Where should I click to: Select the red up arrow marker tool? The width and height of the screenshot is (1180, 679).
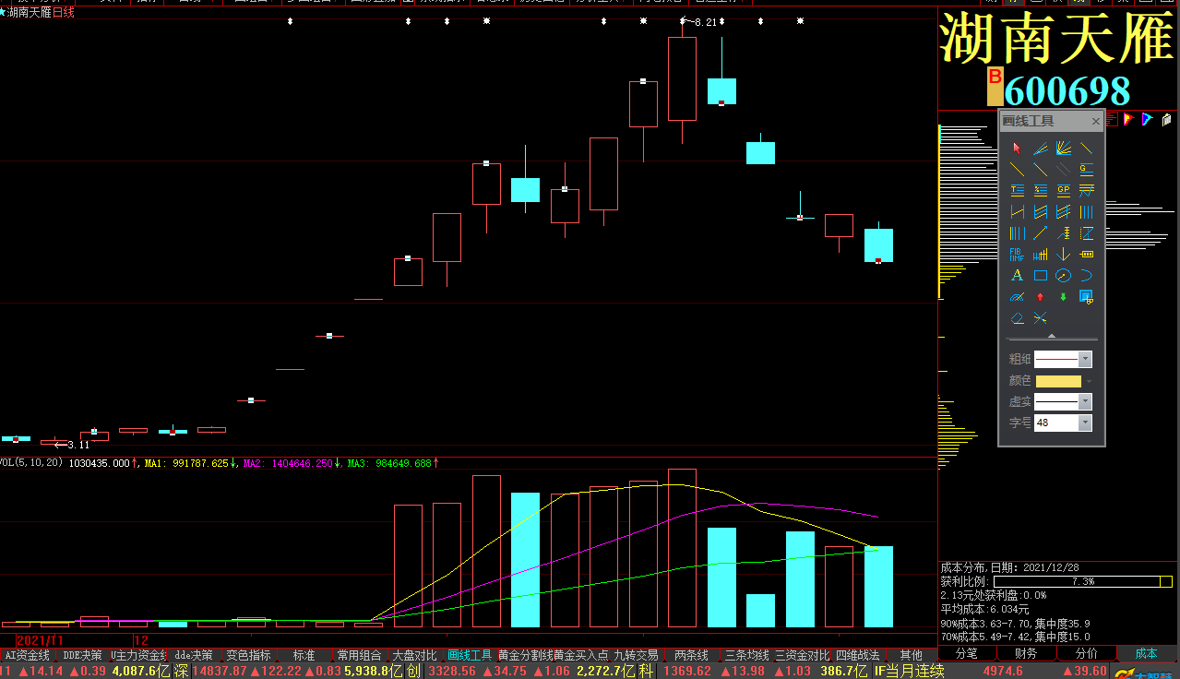point(1041,296)
